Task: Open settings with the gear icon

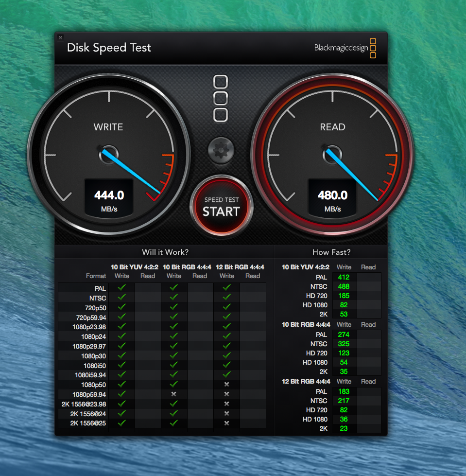Action: click(221, 150)
